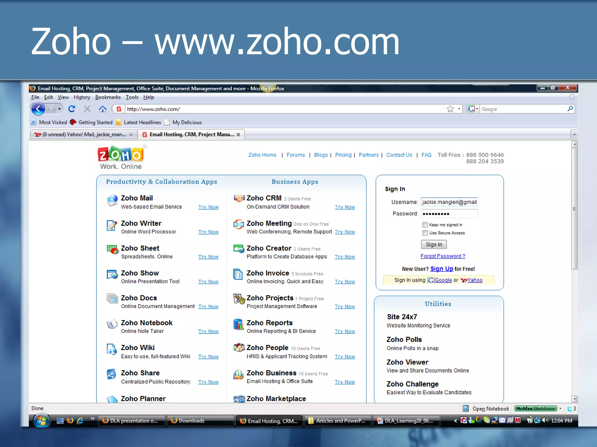Open the History menu
The height and width of the screenshot is (447, 597).
click(x=82, y=97)
